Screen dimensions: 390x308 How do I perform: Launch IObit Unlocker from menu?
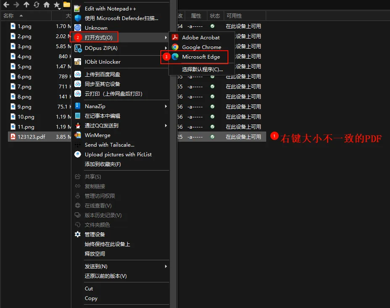point(102,62)
